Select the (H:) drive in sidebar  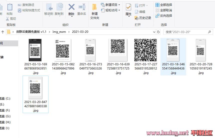(5, 122)
